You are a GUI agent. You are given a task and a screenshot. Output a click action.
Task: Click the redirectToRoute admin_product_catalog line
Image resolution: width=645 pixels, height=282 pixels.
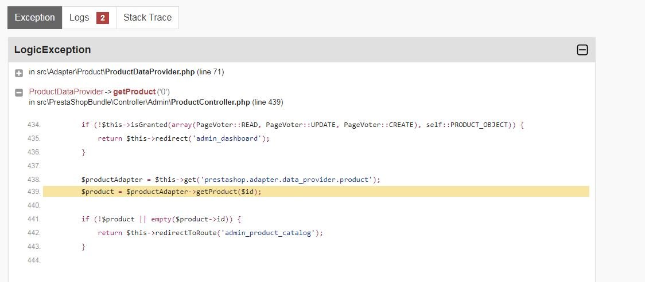pyautogui.click(x=210, y=233)
